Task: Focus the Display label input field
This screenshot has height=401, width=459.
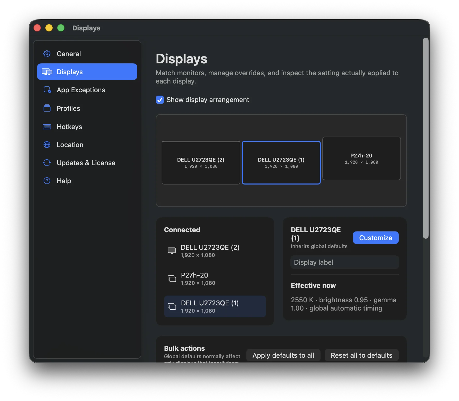Action: point(345,262)
